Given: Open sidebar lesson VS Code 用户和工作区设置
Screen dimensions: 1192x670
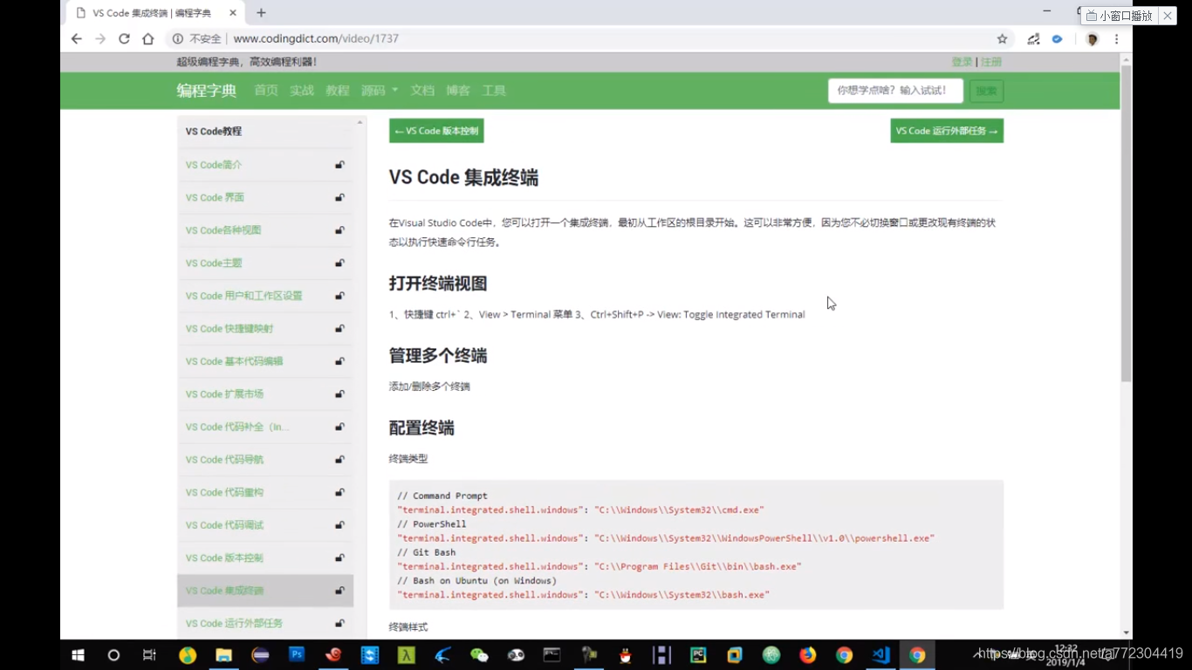Looking at the screenshot, I should click(243, 296).
